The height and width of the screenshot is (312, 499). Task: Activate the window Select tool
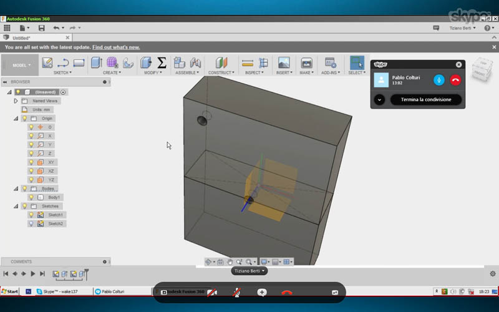click(357, 62)
